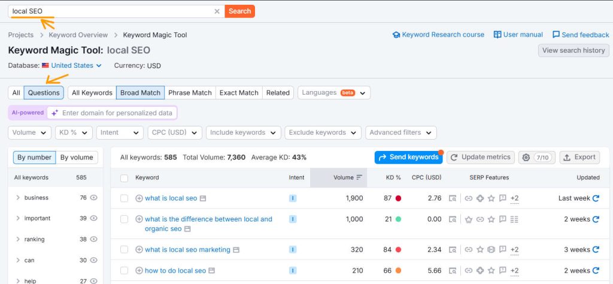
Task: Select the Exact Match tab
Action: pos(239,93)
